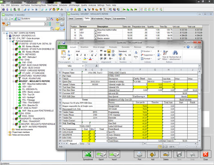Click the percent style icon in Excel

126,55
